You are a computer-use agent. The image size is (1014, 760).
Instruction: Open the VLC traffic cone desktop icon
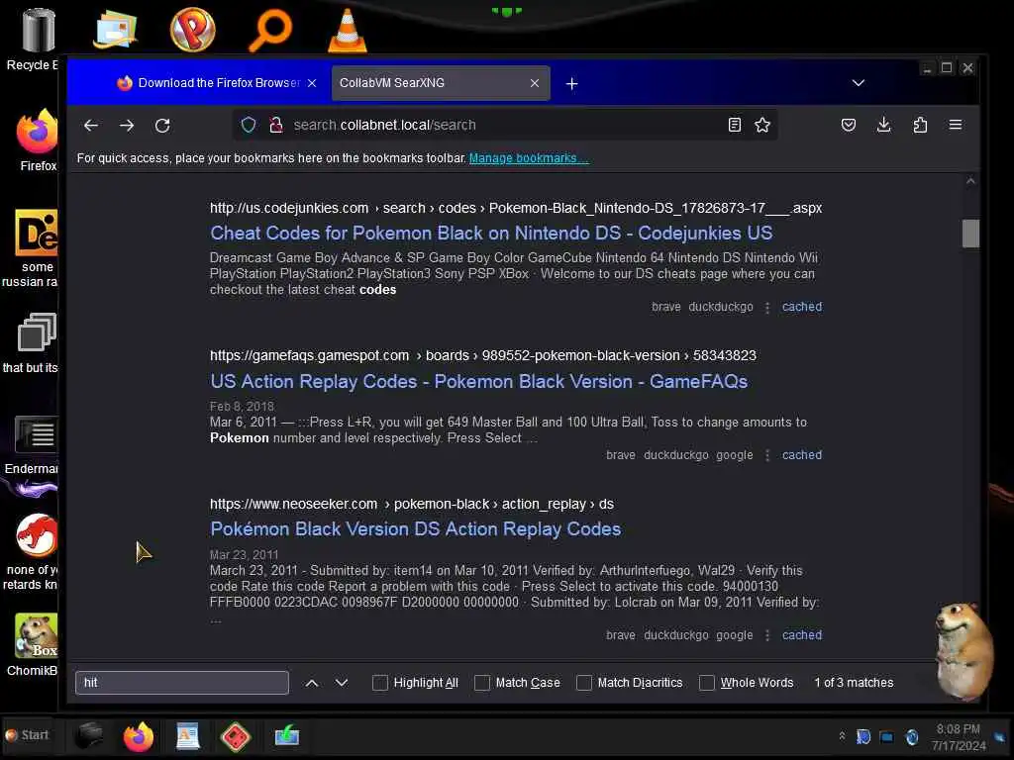[348, 31]
